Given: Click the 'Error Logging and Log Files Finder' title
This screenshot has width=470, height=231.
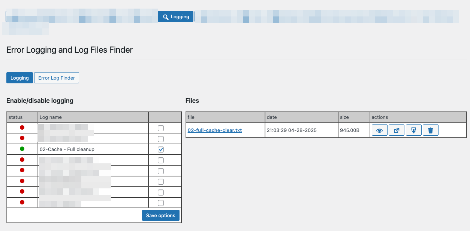Looking at the screenshot, I should click(70, 50).
